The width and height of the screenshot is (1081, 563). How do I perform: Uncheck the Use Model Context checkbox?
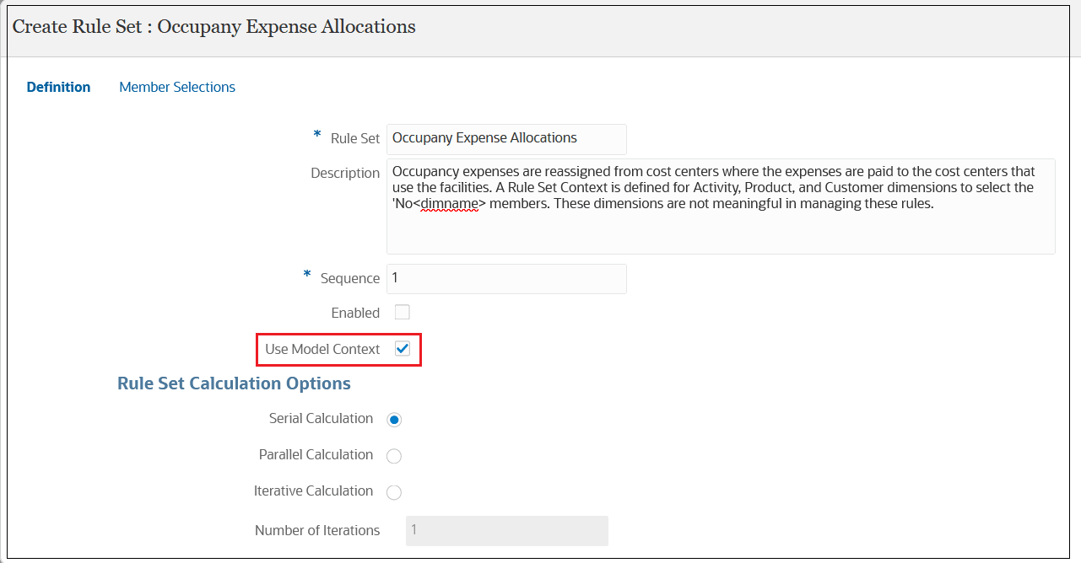(x=403, y=349)
